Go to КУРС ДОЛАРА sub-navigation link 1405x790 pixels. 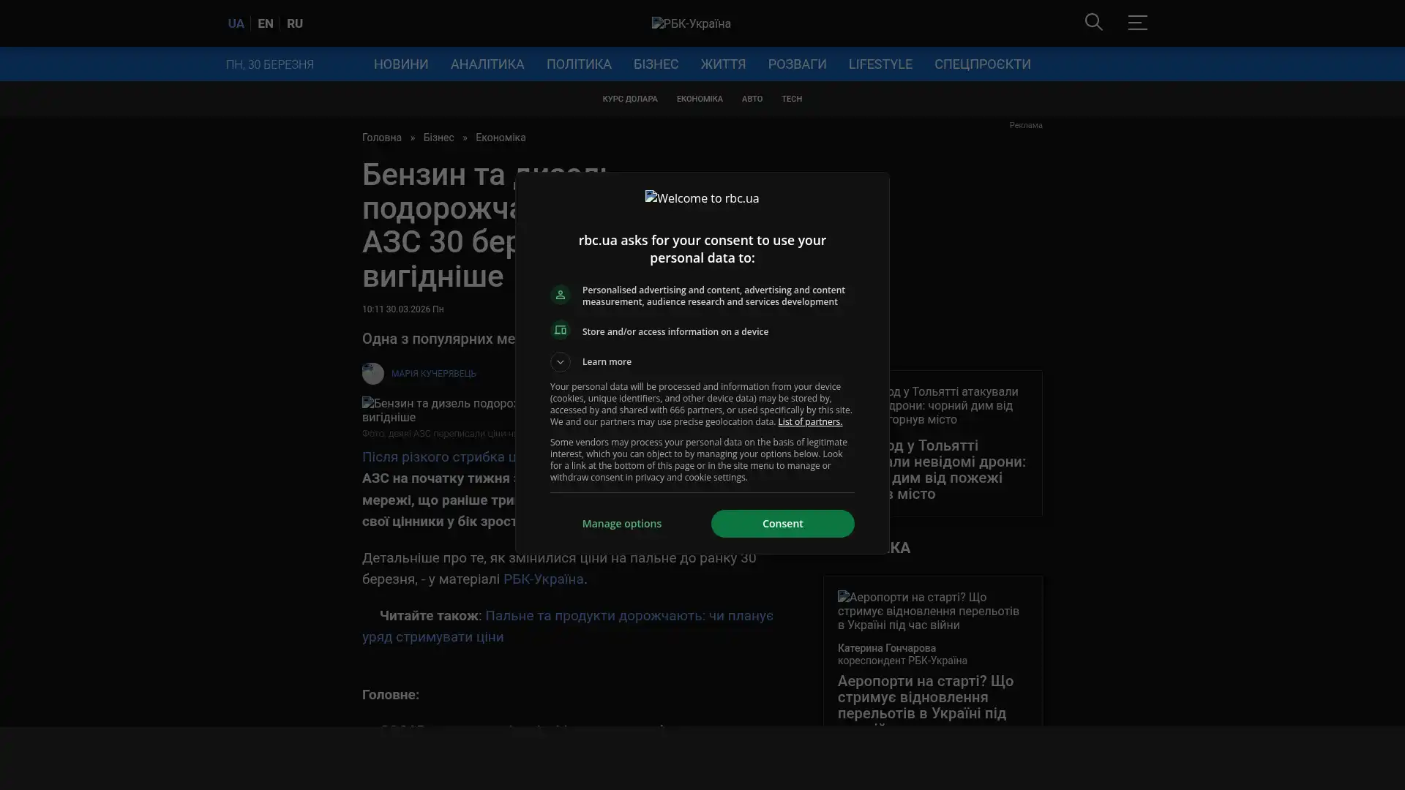coord(629,99)
